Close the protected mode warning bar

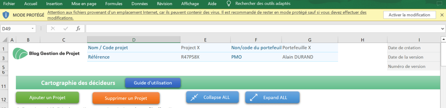(442, 15)
